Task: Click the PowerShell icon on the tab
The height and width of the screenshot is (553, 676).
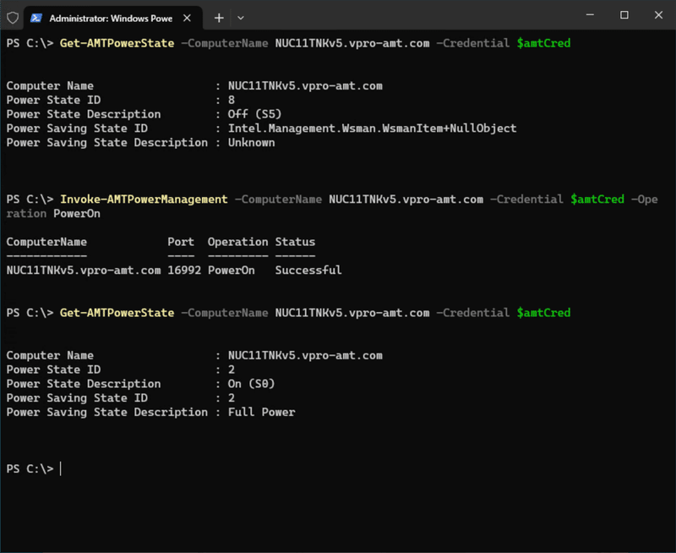Action: click(x=36, y=18)
